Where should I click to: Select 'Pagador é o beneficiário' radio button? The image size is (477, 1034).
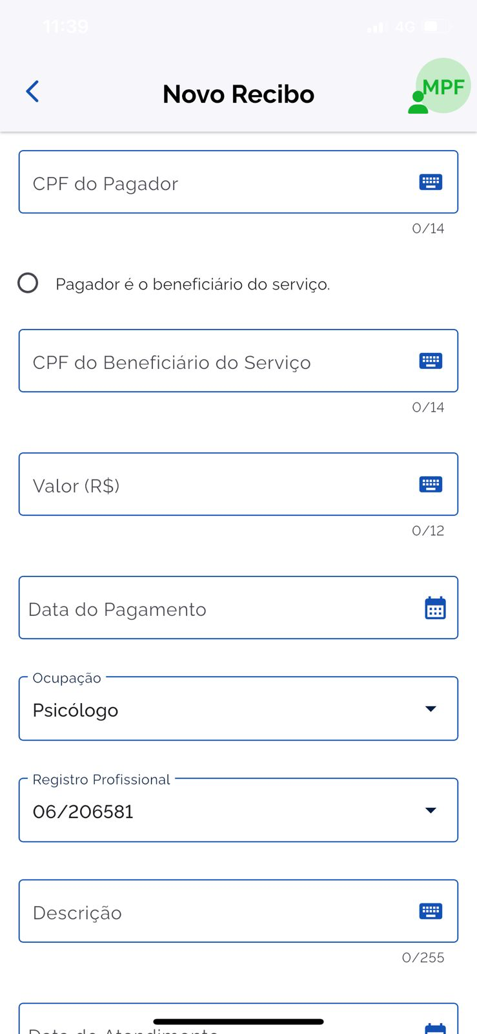28,283
